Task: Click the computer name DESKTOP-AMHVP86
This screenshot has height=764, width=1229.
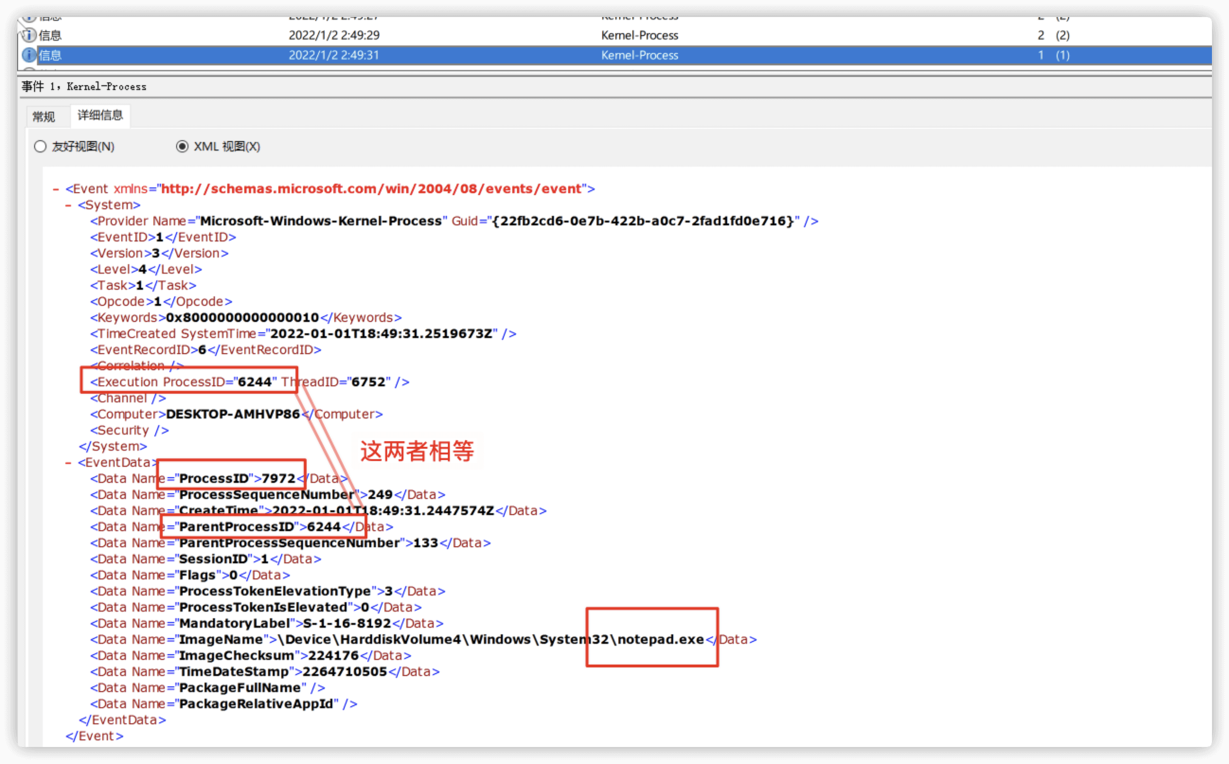Action: click(x=232, y=414)
